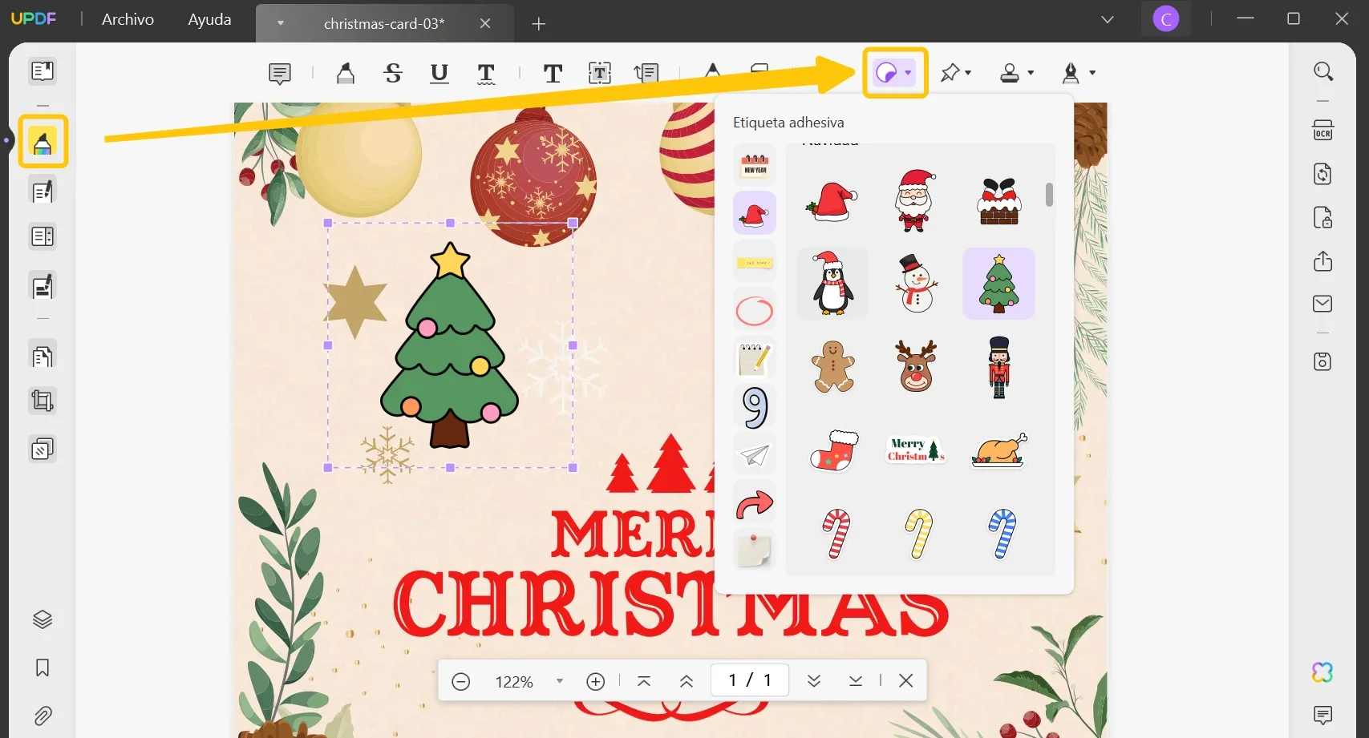Select the Strikethrough tool
This screenshot has width=1369, height=738.
click(x=393, y=74)
